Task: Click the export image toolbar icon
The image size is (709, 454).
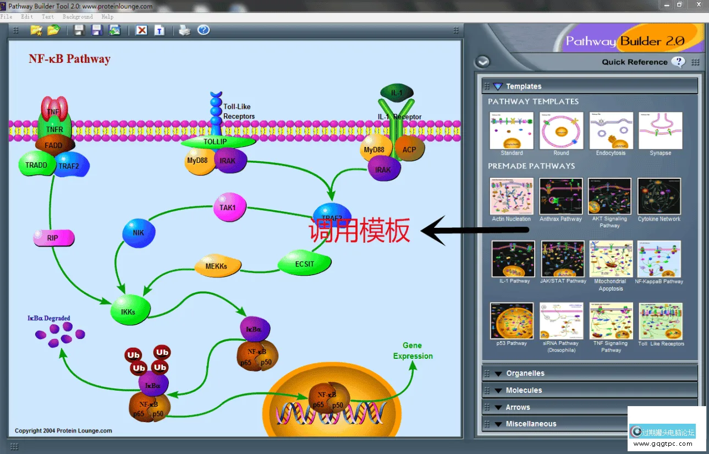Action: (114, 30)
